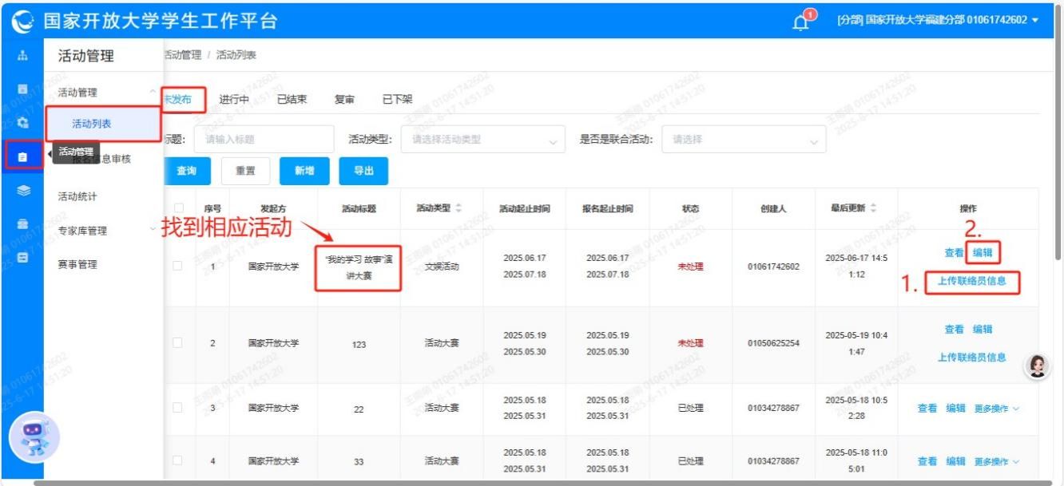Switch to the 已结束 tab
This screenshot has width=1064, height=486.
[292, 100]
